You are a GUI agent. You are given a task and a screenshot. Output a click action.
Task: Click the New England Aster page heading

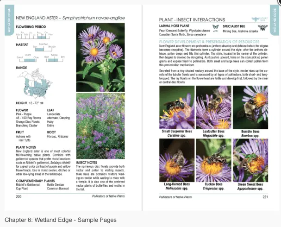pos(70,18)
